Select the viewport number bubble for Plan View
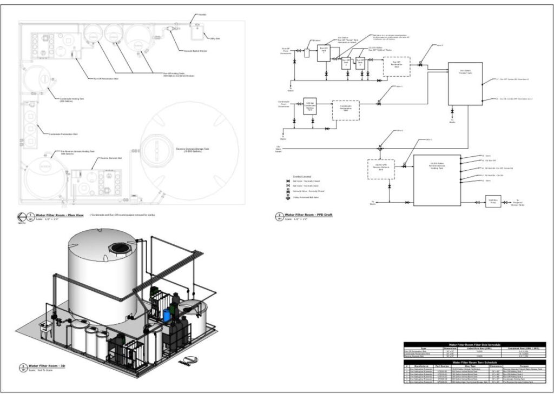This screenshot has width=554, height=394. [x=30, y=217]
